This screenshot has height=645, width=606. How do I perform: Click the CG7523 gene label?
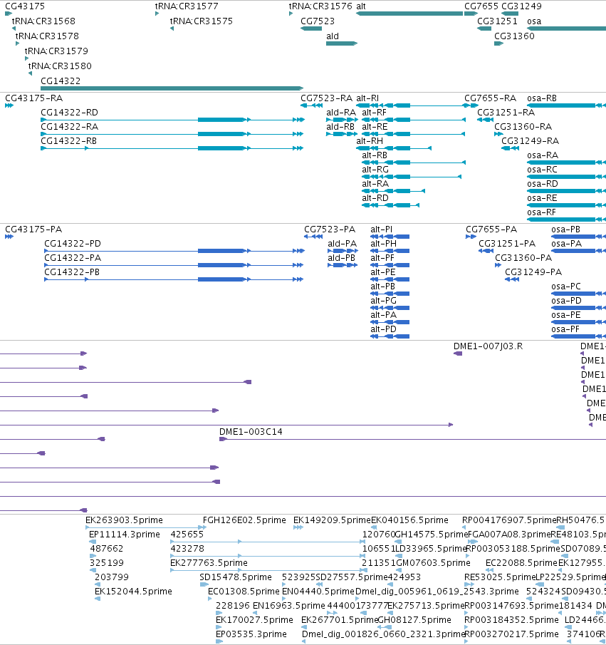[318, 21]
